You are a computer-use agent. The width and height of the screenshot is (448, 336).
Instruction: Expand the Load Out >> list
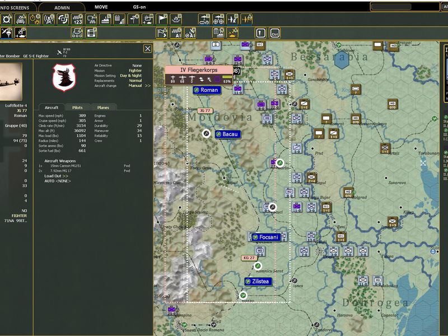pyautogui.click(x=57, y=176)
